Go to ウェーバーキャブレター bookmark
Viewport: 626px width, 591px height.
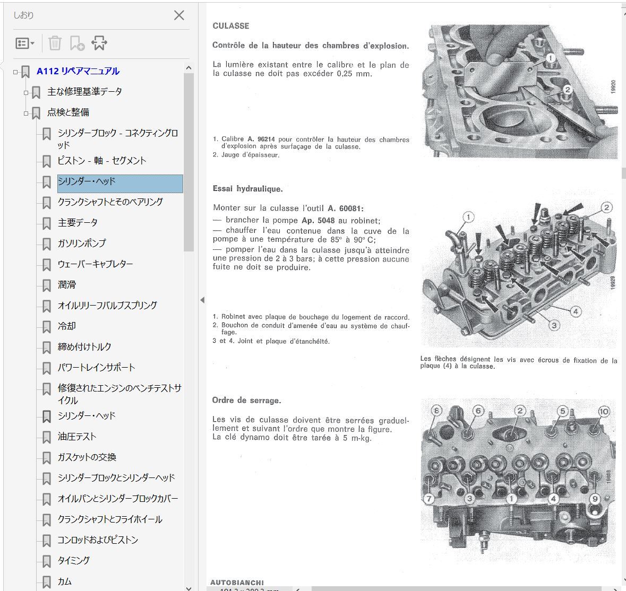[95, 264]
